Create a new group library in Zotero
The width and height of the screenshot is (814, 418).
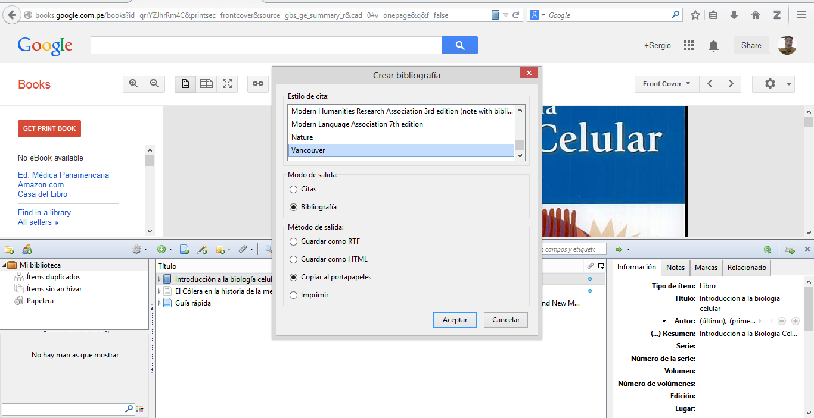[26, 249]
